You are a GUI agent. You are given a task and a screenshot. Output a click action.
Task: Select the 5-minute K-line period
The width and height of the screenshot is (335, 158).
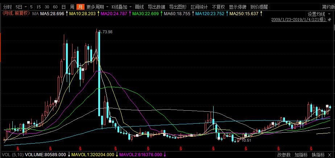(32, 7)
